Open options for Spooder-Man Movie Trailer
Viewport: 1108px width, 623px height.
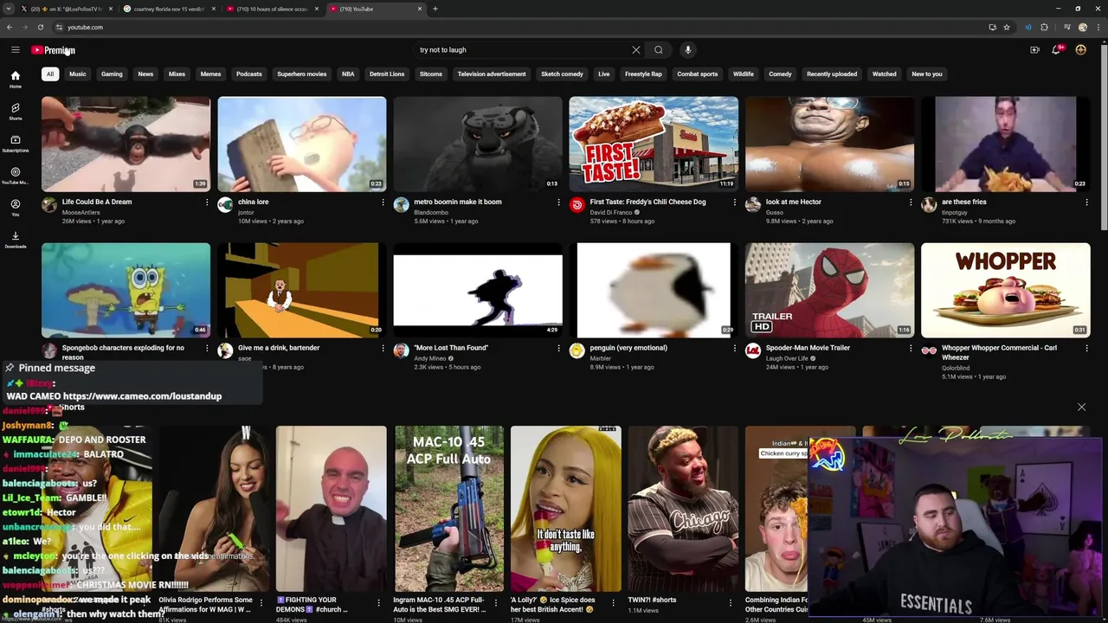point(911,348)
